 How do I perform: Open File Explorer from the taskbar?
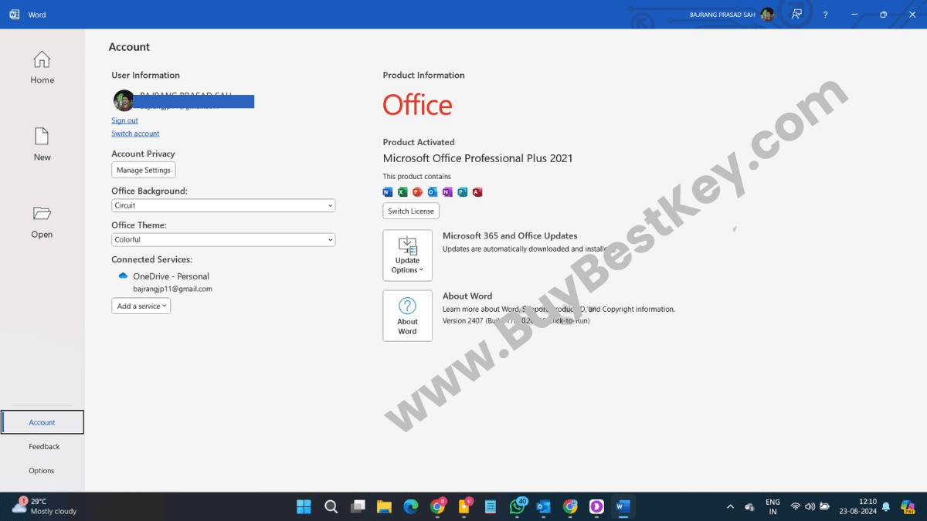click(384, 506)
